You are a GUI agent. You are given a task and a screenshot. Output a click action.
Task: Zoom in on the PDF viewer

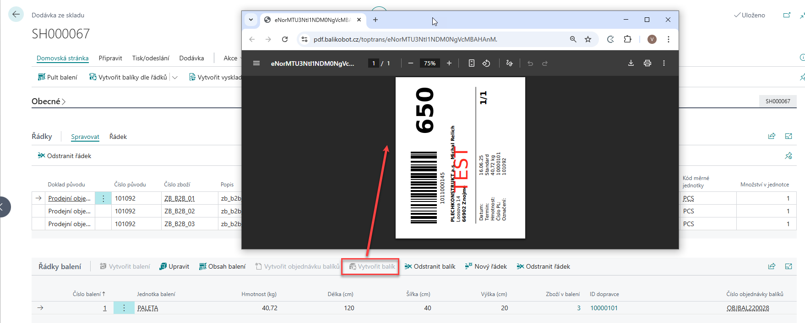pos(449,63)
